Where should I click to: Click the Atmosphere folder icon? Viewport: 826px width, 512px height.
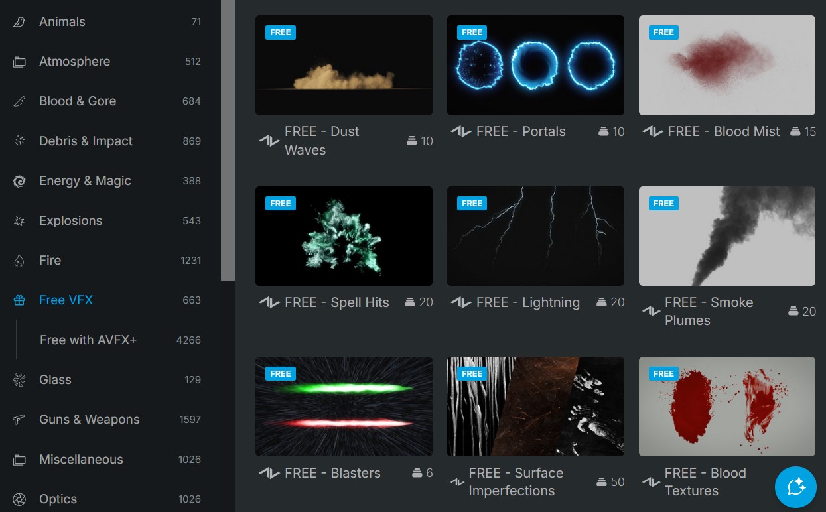[x=20, y=62]
